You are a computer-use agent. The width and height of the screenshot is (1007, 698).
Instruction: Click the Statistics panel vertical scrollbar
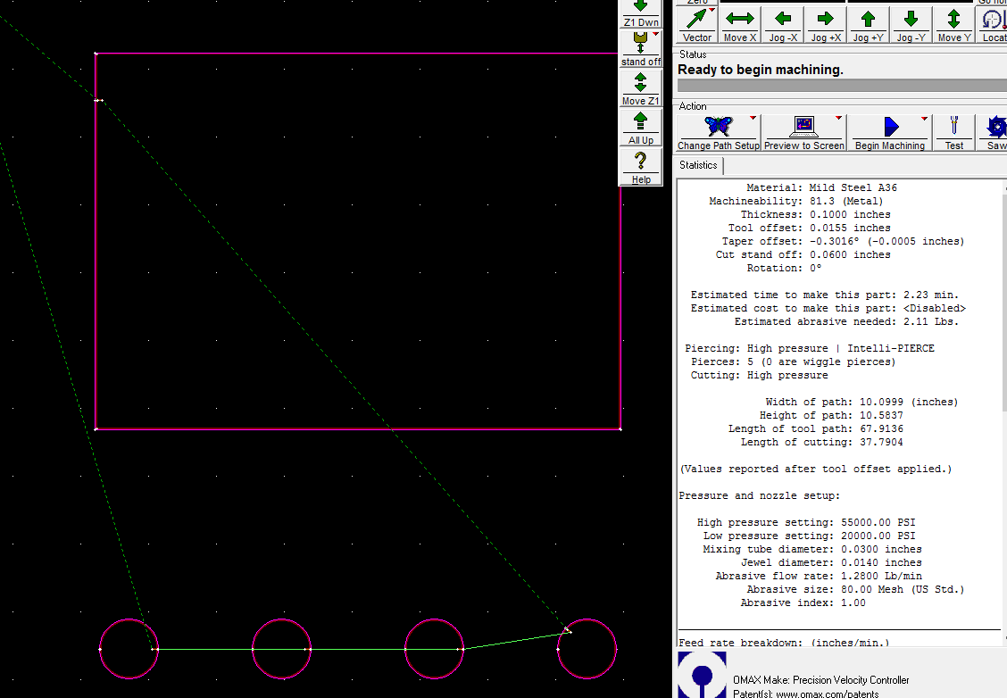tap(1003, 411)
